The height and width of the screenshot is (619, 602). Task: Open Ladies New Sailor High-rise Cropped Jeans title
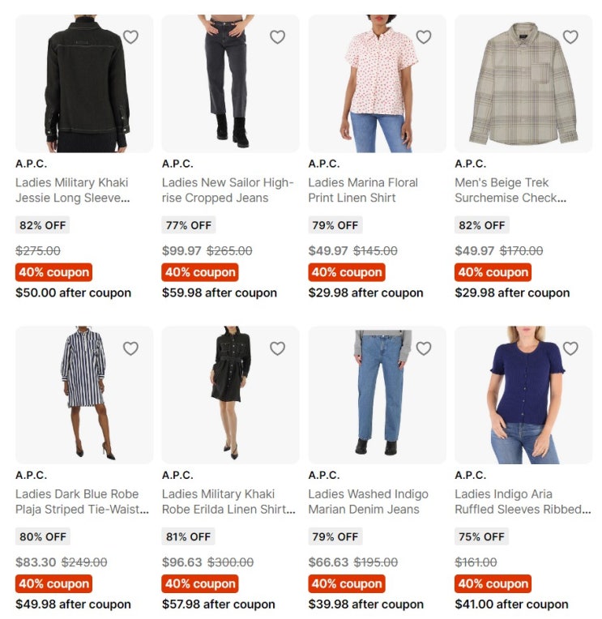pos(228,190)
